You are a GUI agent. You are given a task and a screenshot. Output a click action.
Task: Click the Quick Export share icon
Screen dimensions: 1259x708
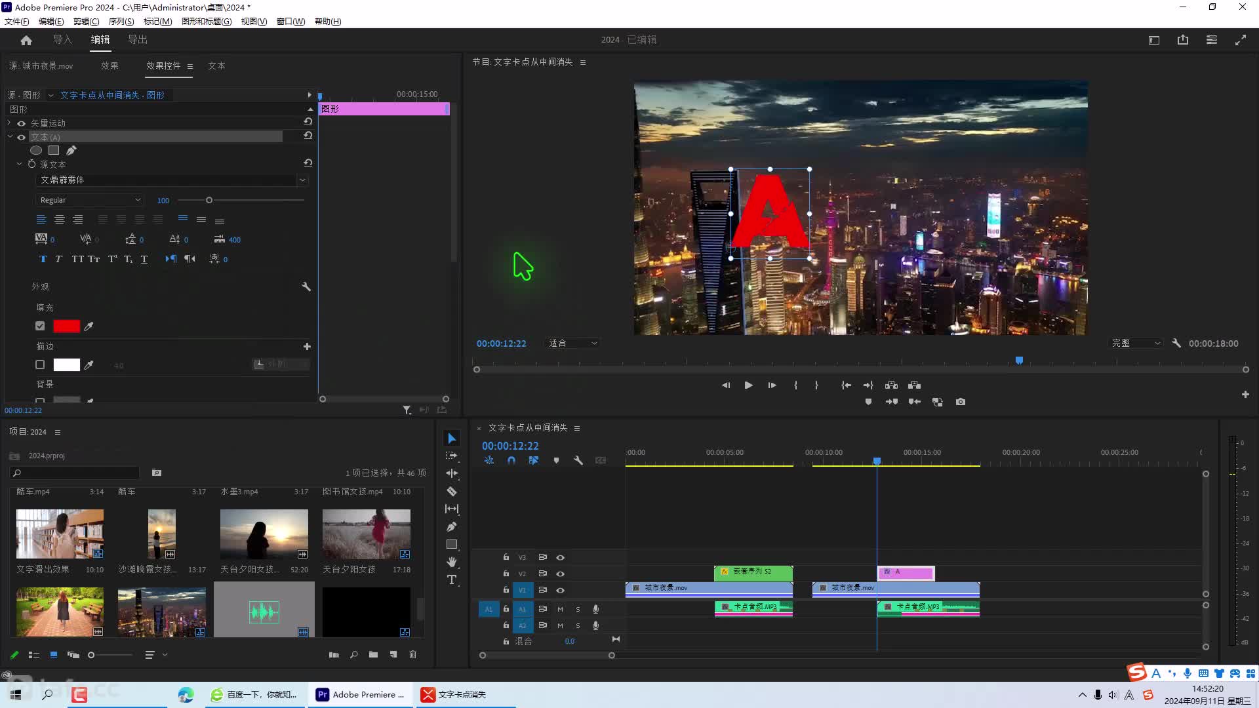click(x=1183, y=40)
